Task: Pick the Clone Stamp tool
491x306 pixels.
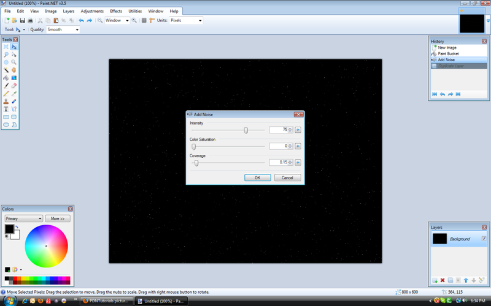Action: pos(6,102)
